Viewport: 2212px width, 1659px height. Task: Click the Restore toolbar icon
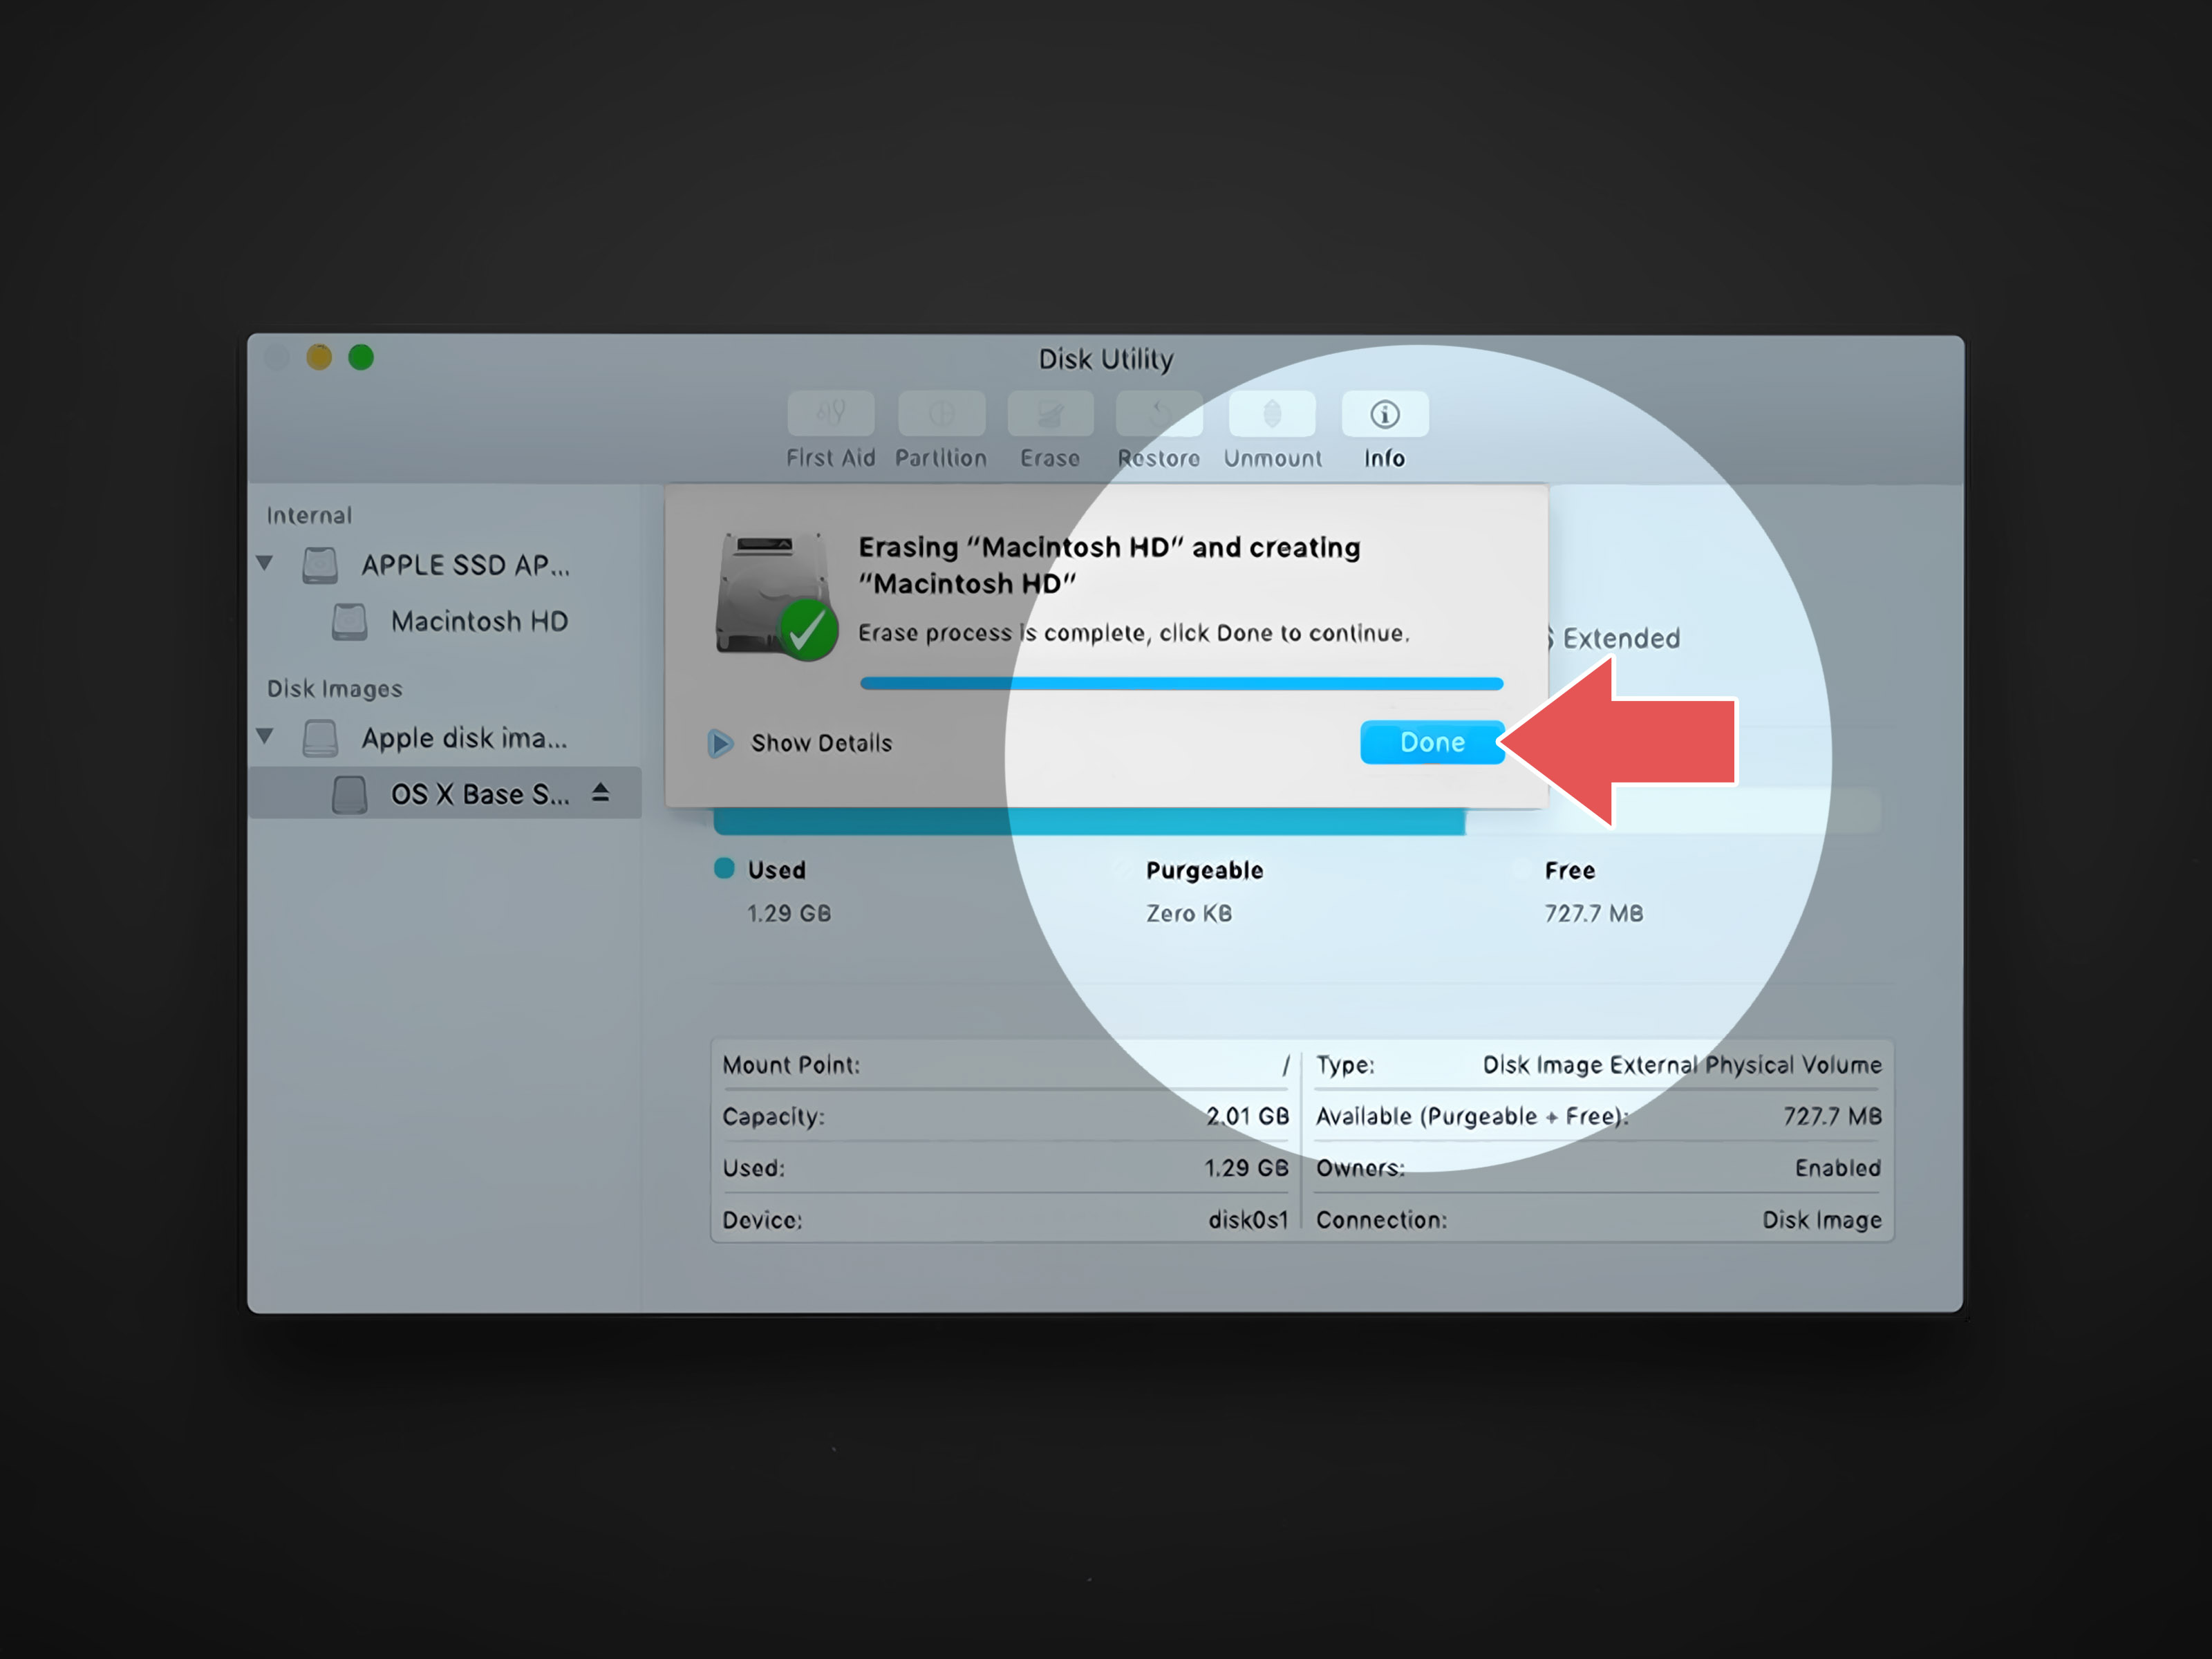pos(1159,414)
